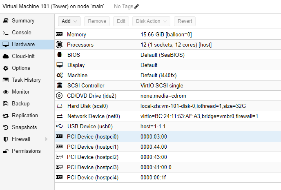Screen dimensions: 281x190
Task: Select the virtio MAC address bridge value
Action: (x=199, y=116)
